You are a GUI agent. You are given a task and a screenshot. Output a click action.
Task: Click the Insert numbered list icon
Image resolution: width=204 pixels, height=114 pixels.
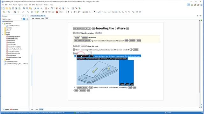[x=106, y=12]
